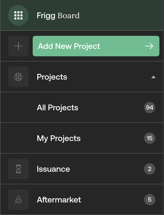This screenshot has width=164, height=215.
Task: Click the Add New Project label text
Action: pyautogui.click(x=69, y=46)
